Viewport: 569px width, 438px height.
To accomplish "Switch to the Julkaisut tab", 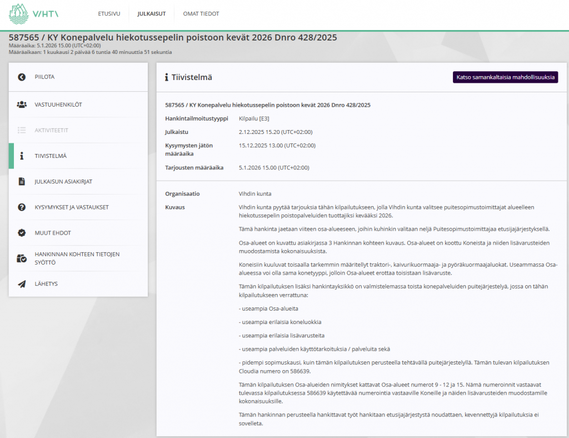I will tap(152, 14).
